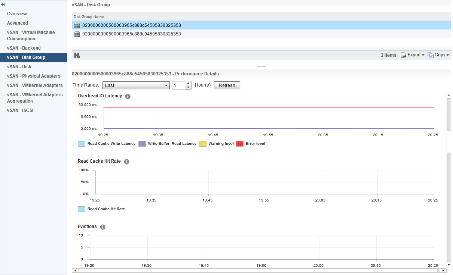Click vertical scrollbar up arrow
This screenshot has width=453, height=275.
(x=449, y=95)
